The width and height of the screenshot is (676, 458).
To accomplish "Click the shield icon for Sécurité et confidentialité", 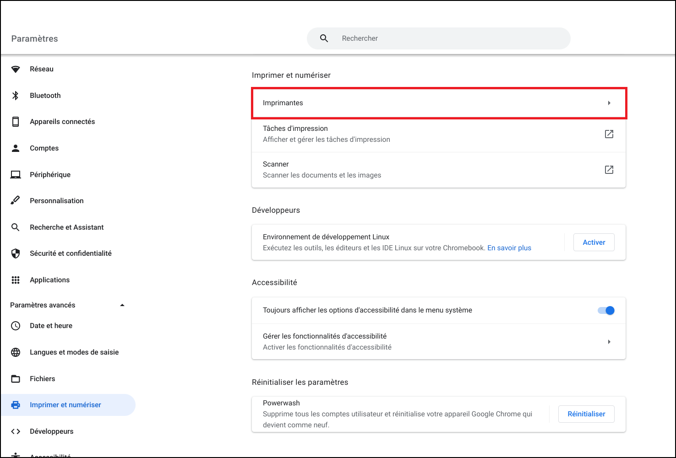I will coord(16,253).
